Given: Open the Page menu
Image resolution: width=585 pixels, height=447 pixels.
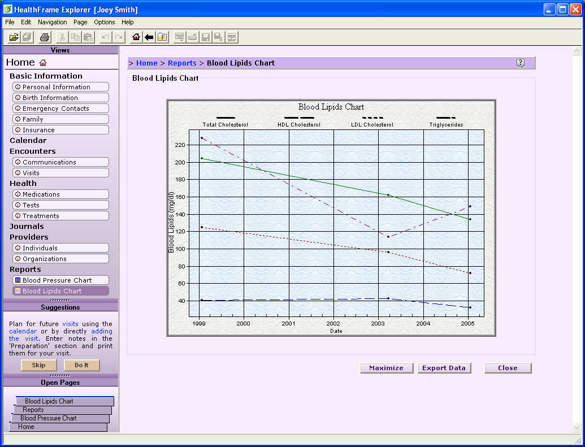Looking at the screenshot, I should (x=80, y=22).
